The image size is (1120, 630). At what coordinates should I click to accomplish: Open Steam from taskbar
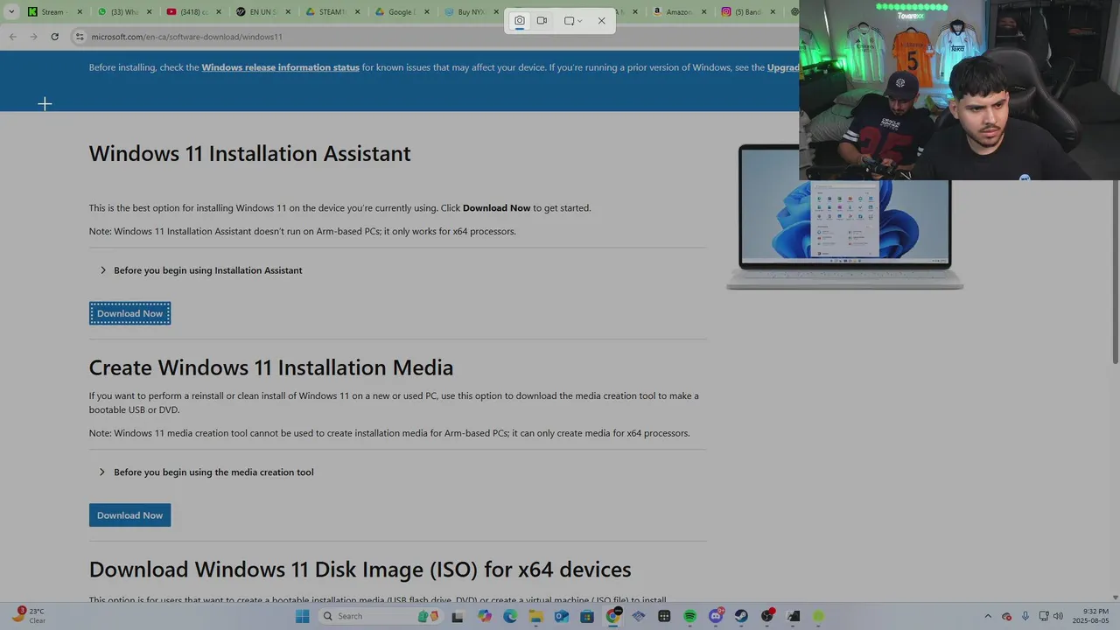[741, 616]
